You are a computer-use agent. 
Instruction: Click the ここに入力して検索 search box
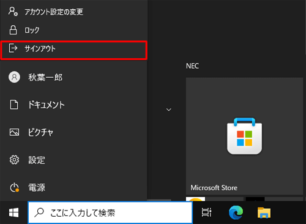coord(110,213)
